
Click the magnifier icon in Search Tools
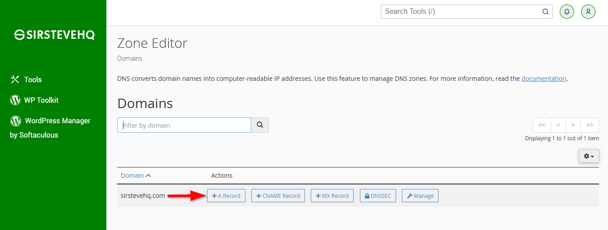click(x=545, y=12)
